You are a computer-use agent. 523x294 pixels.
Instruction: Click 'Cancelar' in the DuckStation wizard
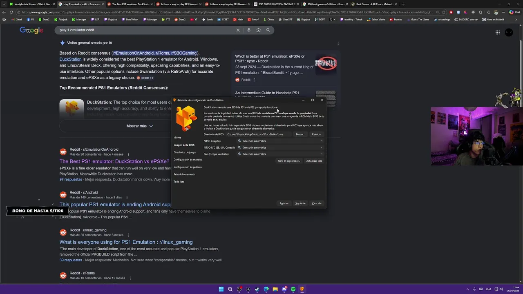point(317,203)
